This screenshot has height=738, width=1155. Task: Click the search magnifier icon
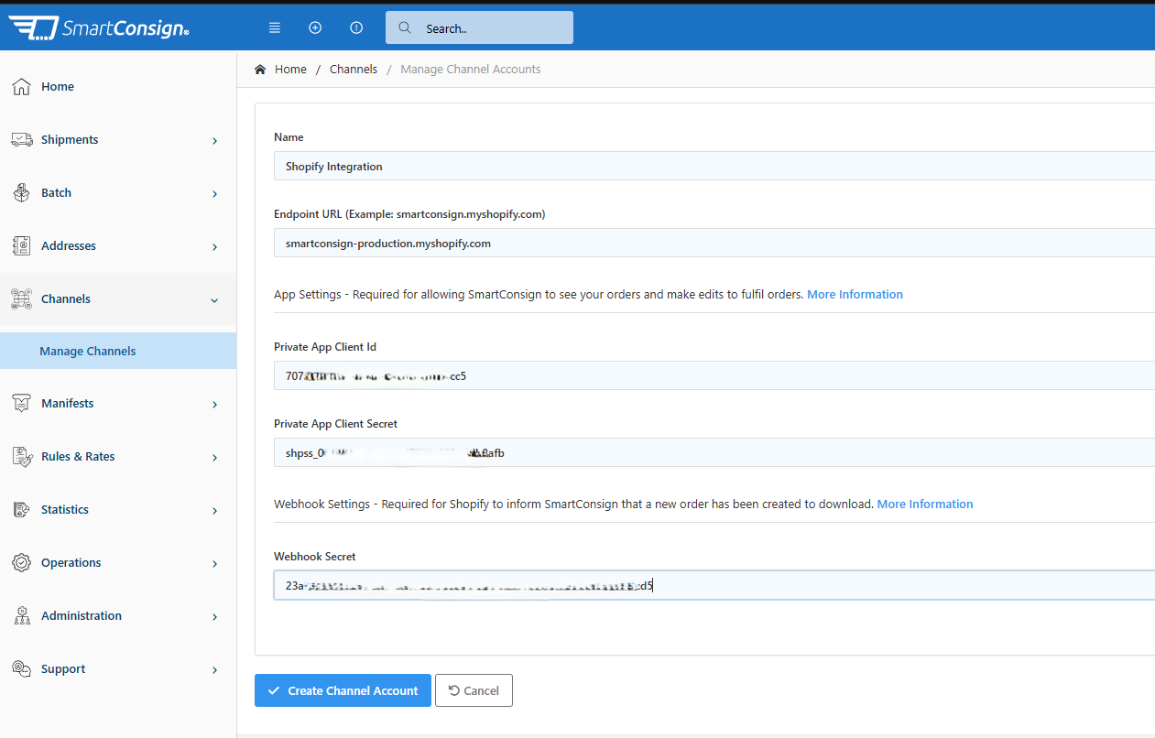[x=405, y=27]
